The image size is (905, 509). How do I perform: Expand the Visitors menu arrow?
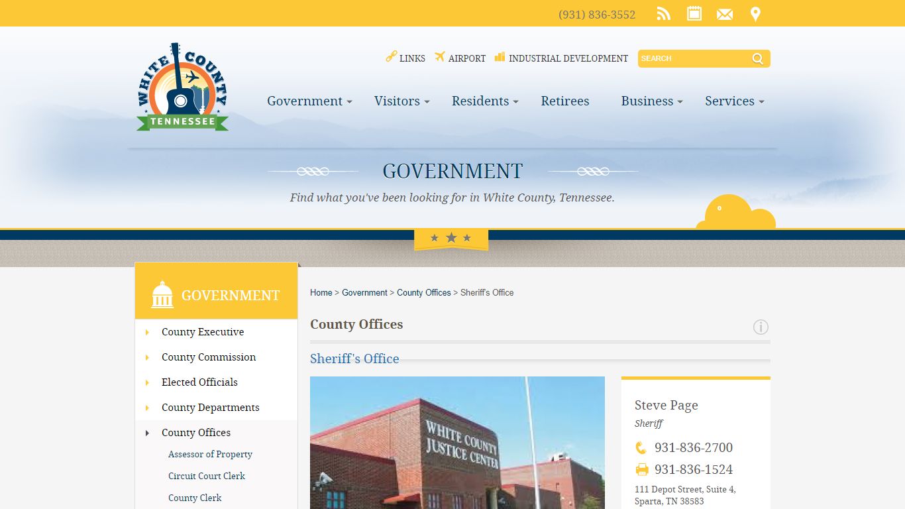point(427,102)
